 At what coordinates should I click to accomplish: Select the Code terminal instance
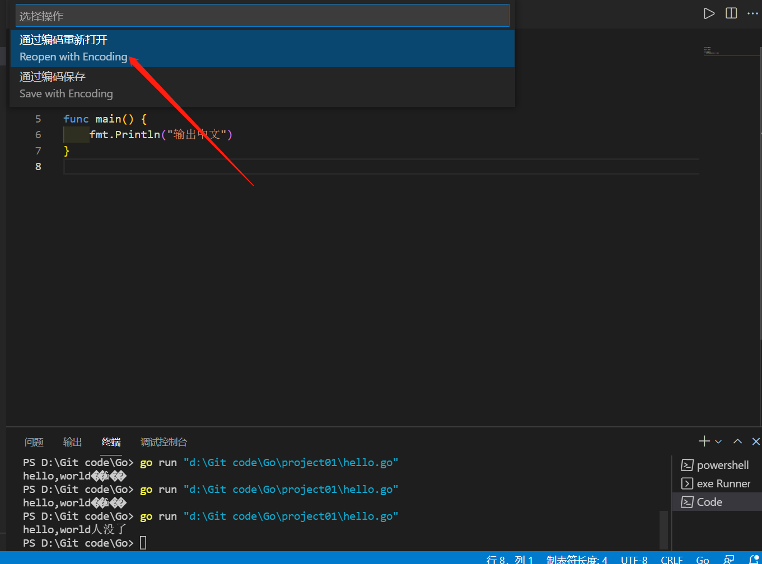click(717, 502)
